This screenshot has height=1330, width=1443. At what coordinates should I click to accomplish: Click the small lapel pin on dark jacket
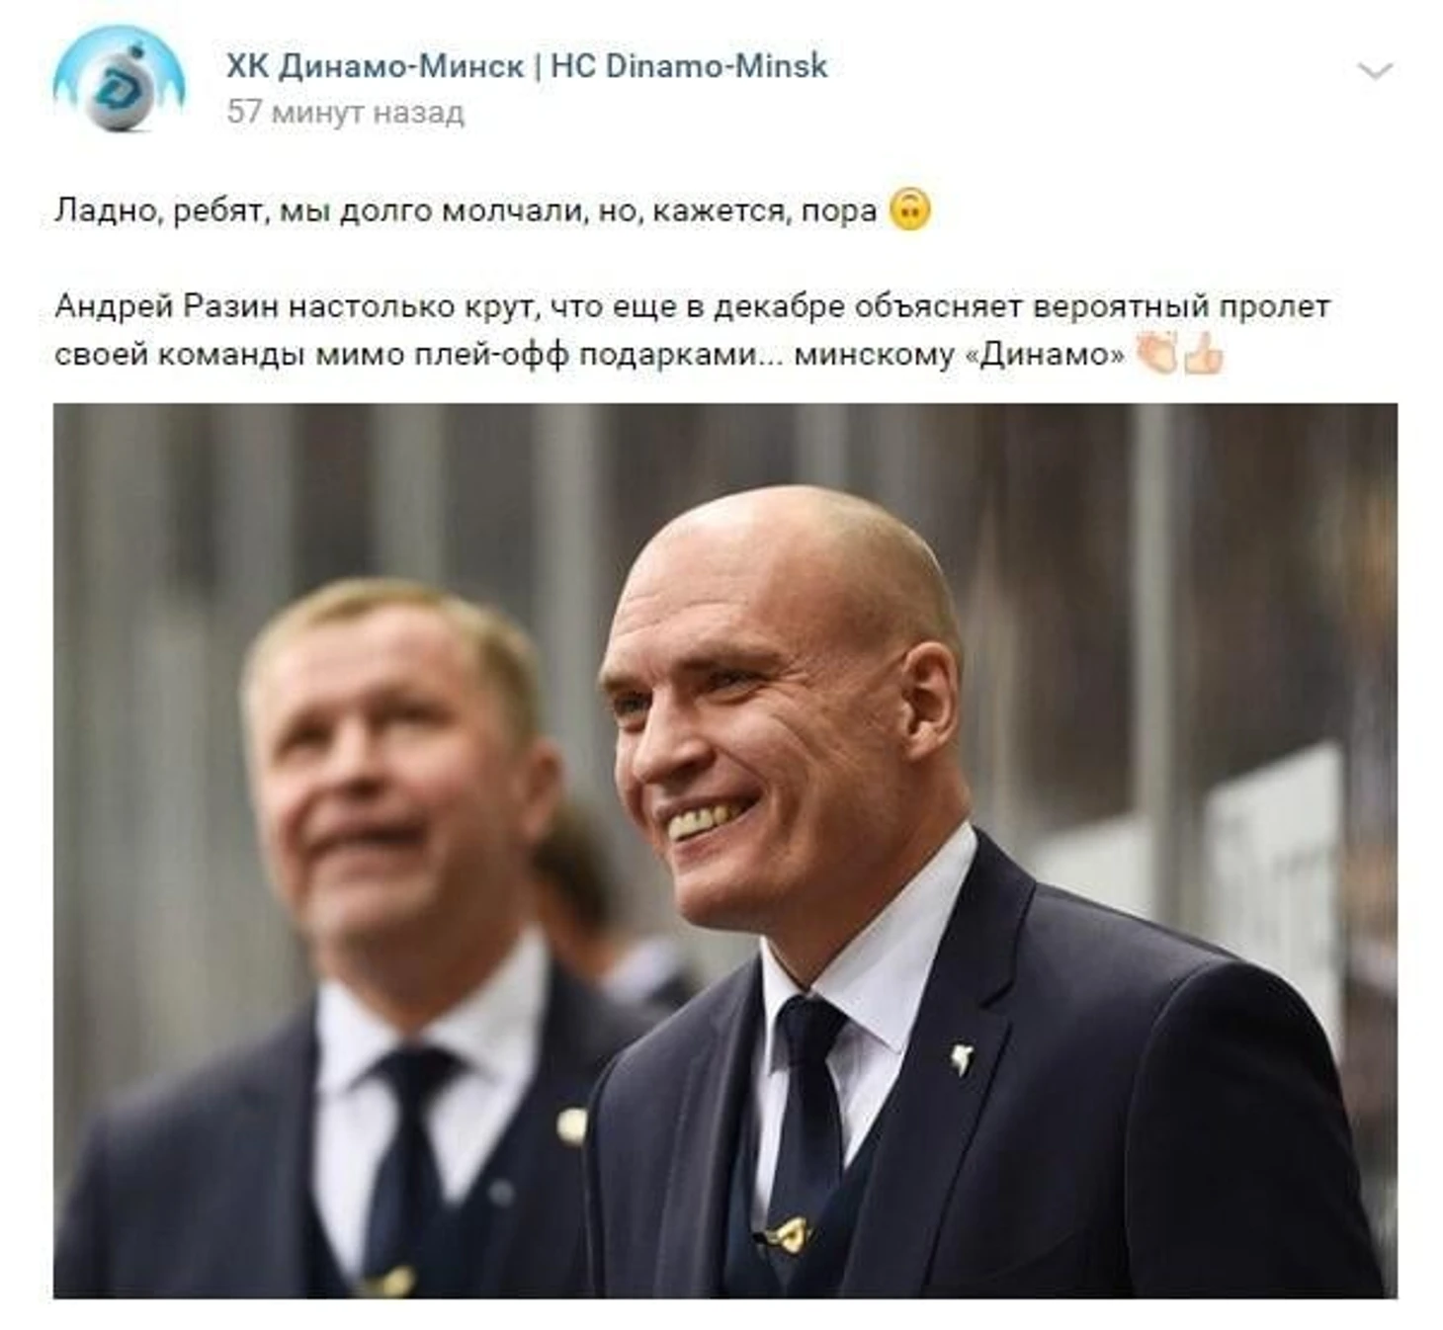[962, 1058]
